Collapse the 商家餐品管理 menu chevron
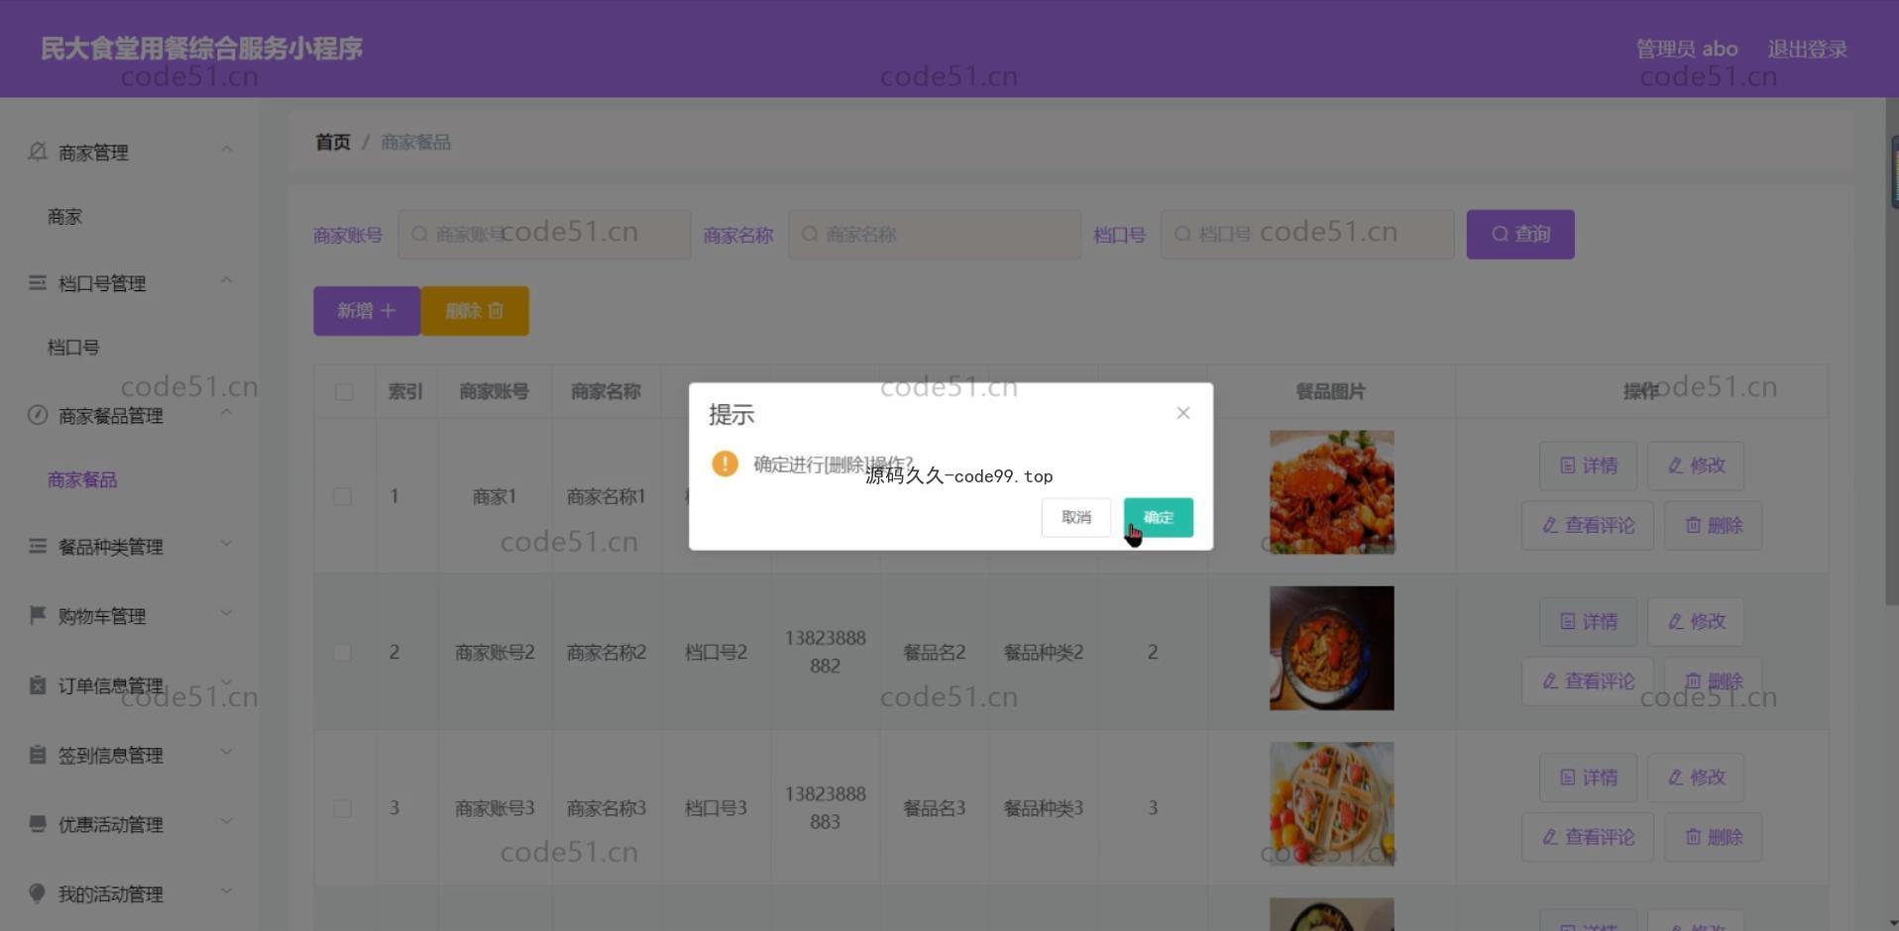 click(x=226, y=412)
